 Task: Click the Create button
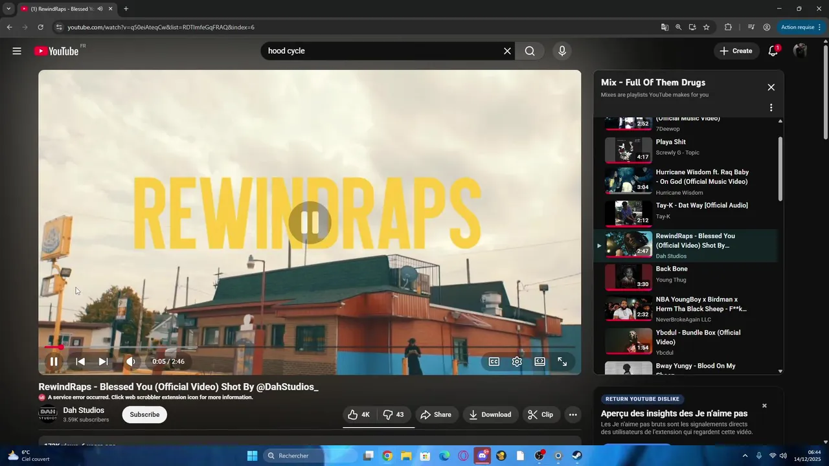(x=736, y=51)
